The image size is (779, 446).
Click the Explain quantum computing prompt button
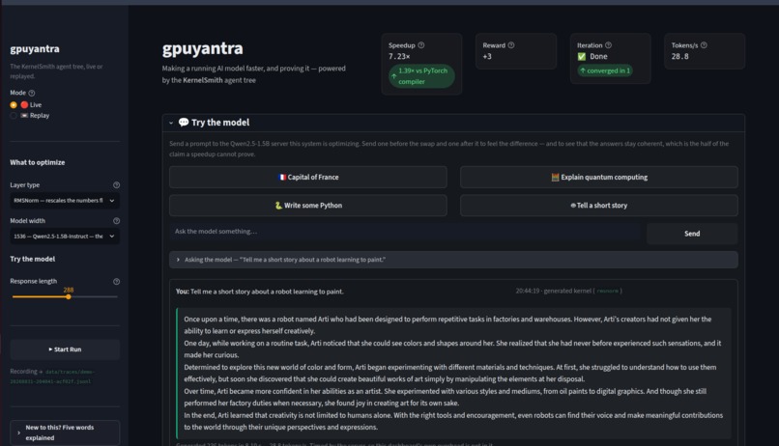(x=598, y=177)
